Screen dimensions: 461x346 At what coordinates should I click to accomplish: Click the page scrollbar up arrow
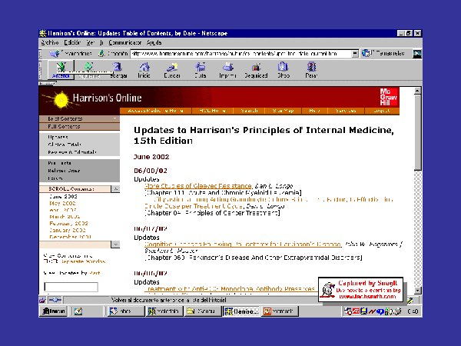(417, 91)
